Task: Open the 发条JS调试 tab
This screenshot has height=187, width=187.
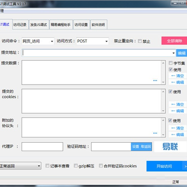Action: (x=38, y=25)
